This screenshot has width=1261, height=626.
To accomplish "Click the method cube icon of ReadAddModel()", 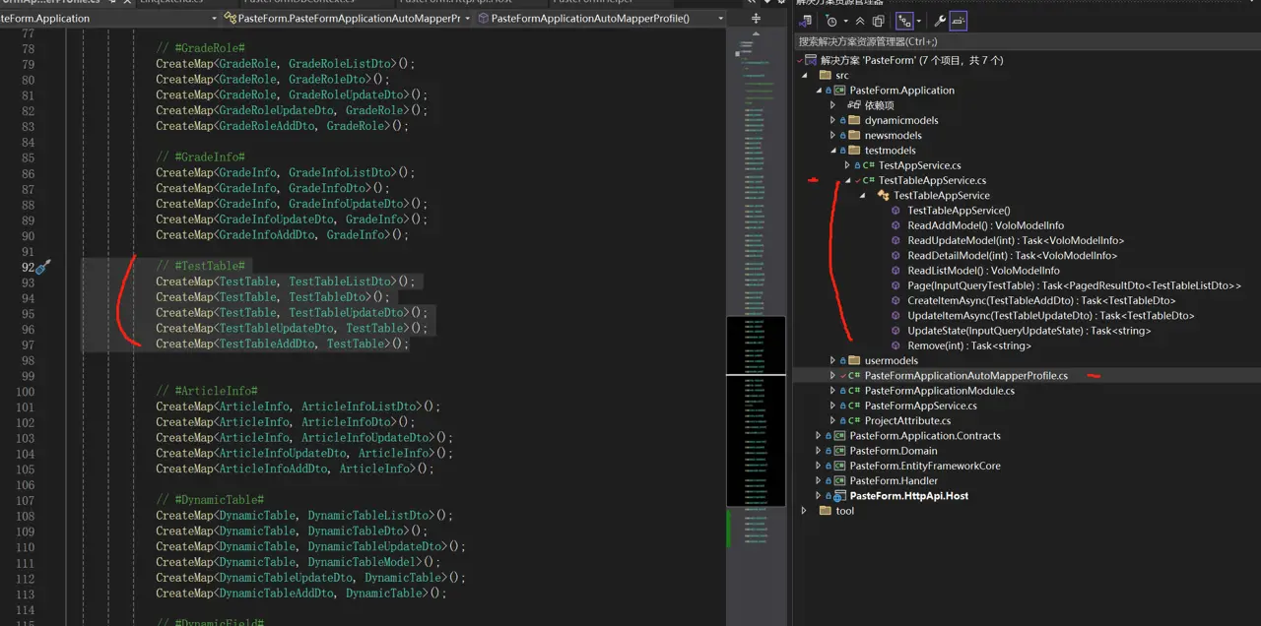I will [896, 225].
